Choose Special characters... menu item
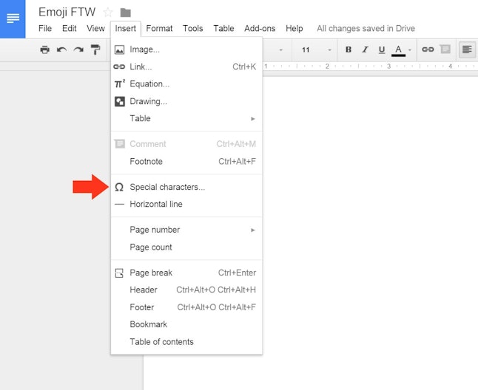This screenshot has height=390, width=478. coord(186,187)
